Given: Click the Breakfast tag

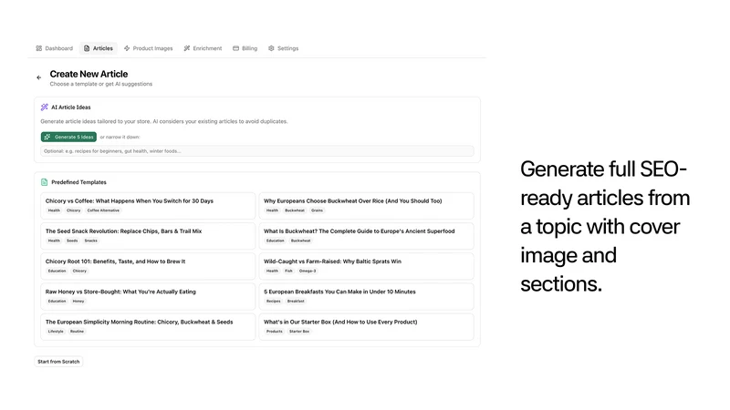Looking at the screenshot, I should [x=296, y=302].
